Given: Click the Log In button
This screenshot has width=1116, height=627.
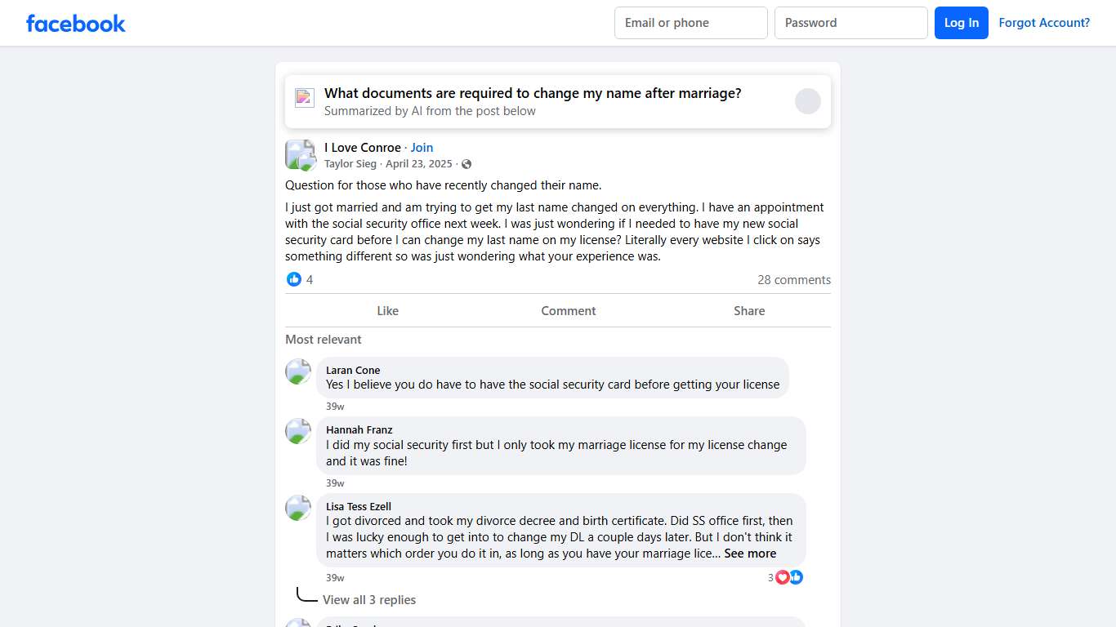Looking at the screenshot, I should click(961, 23).
